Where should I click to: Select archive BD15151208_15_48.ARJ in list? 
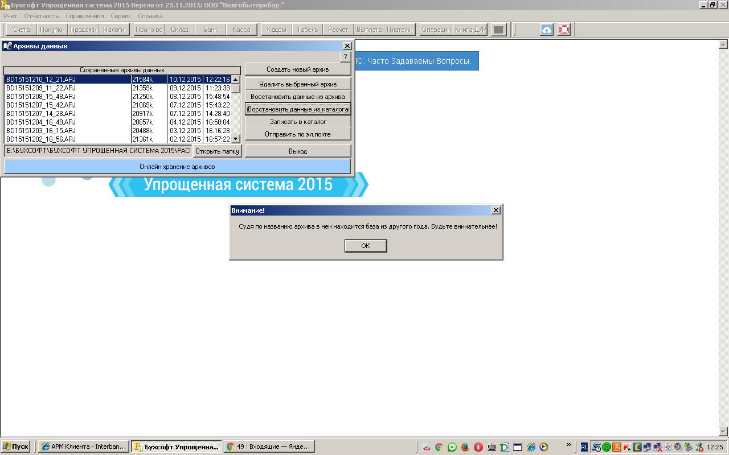tap(41, 97)
